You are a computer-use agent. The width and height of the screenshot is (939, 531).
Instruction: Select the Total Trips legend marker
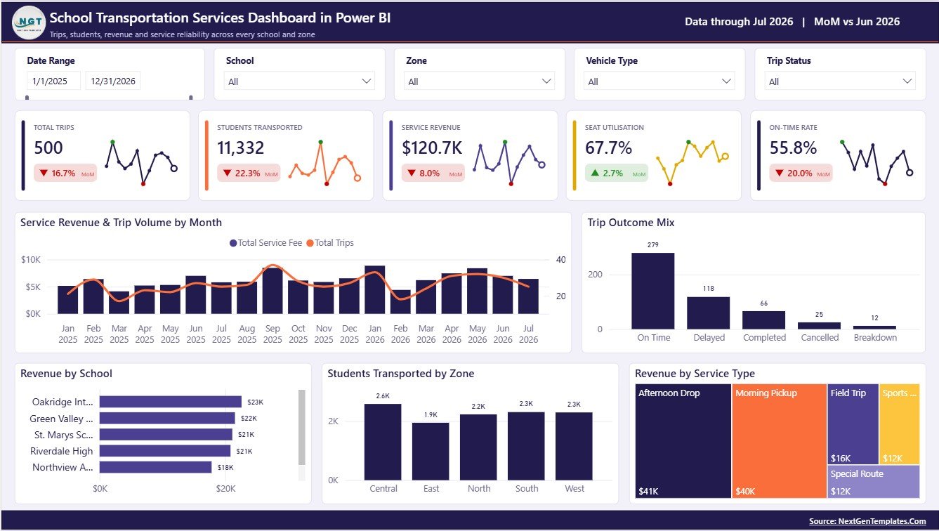point(310,243)
